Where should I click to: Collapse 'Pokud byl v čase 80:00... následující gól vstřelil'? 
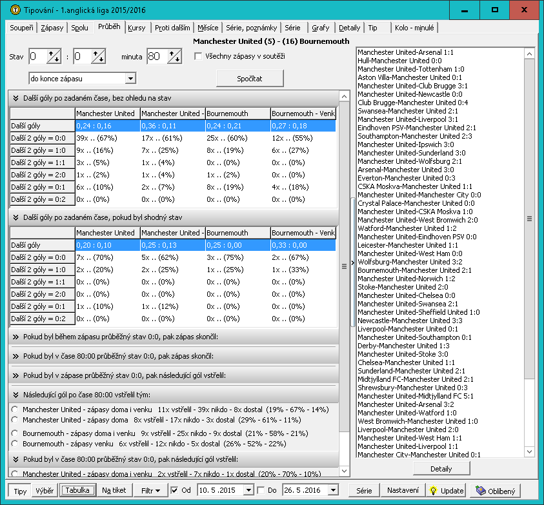[x=15, y=459]
